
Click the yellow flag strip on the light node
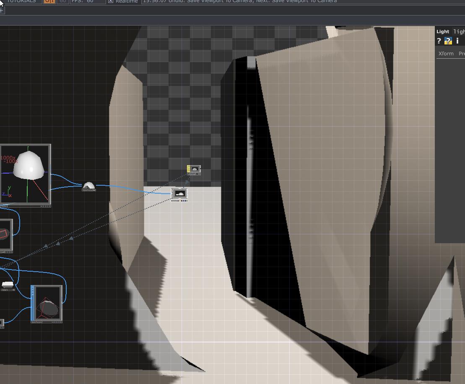click(x=188, y=169)
